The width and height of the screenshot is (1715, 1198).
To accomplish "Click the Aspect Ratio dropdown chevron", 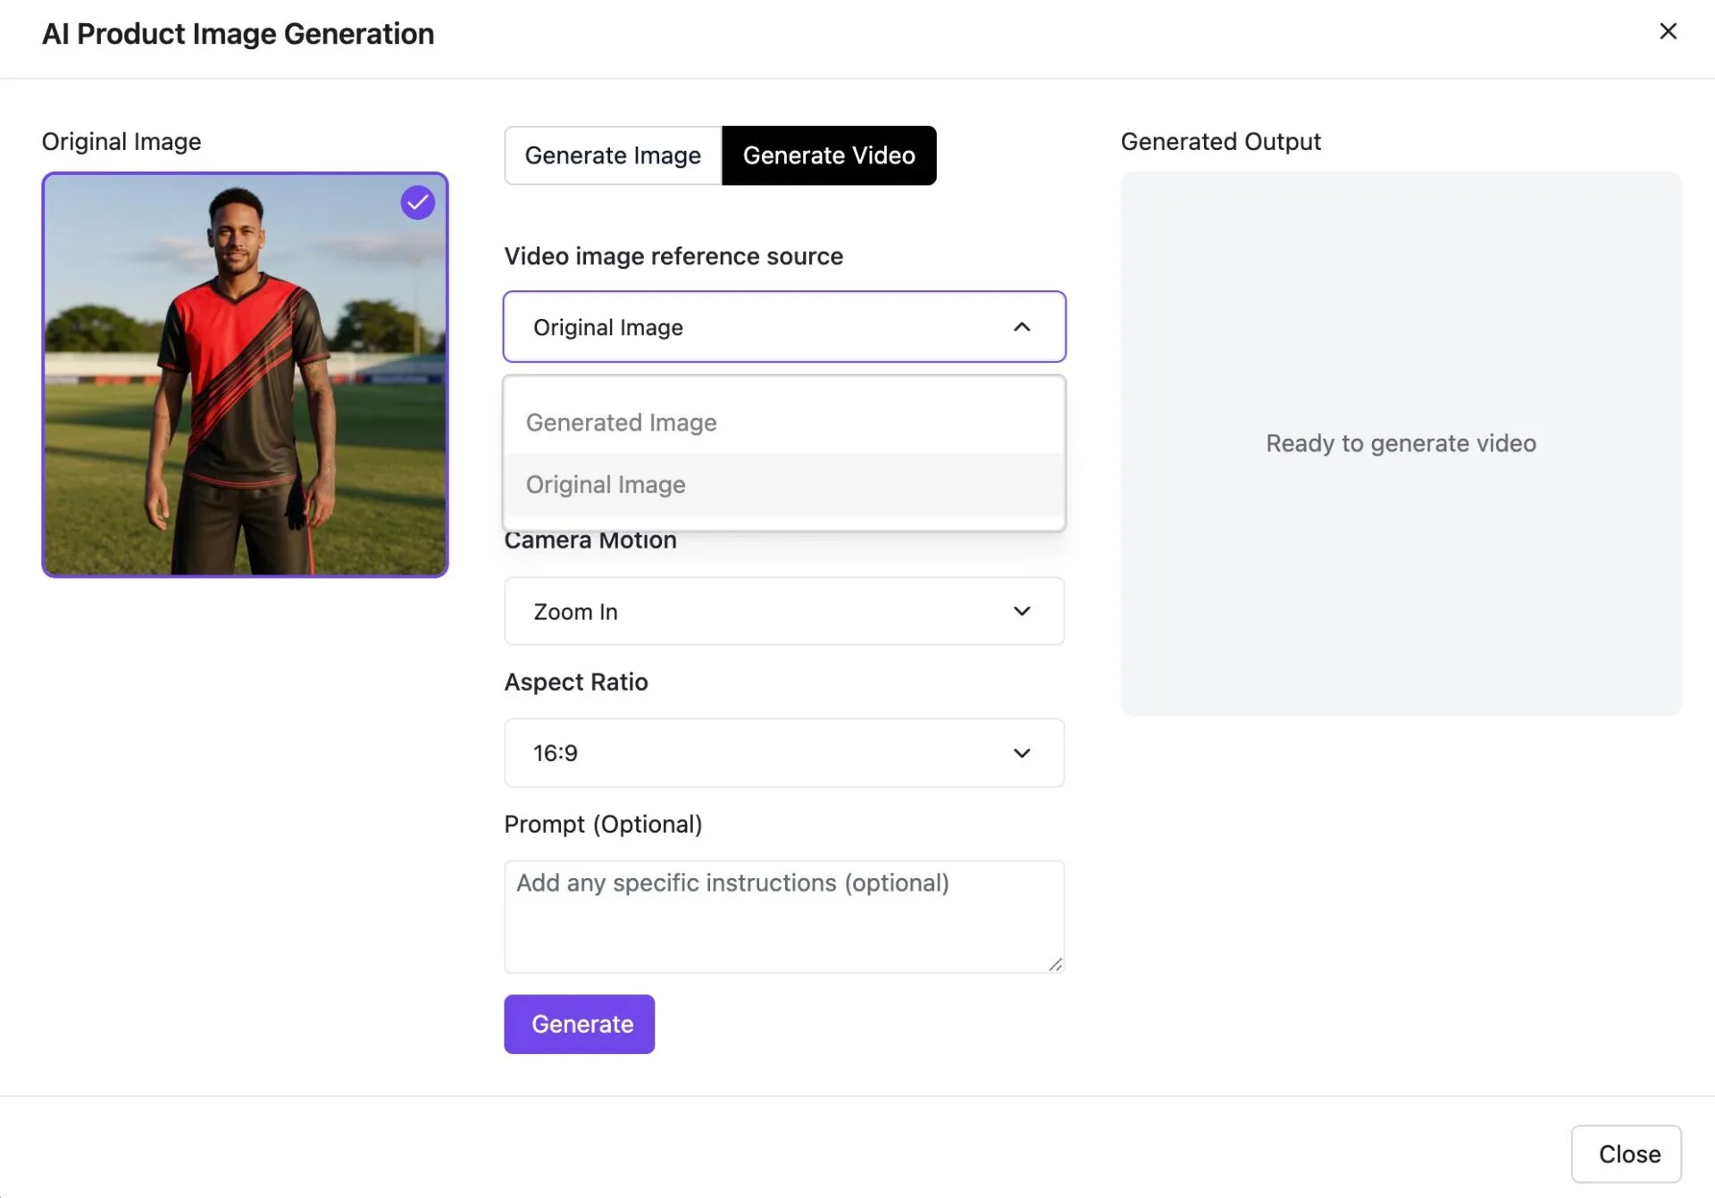I will (x=1022, y=753).
